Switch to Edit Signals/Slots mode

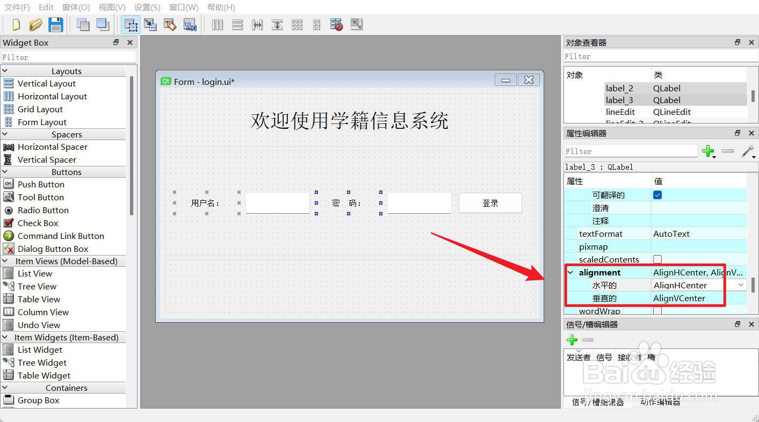click(x=150, y=24)
